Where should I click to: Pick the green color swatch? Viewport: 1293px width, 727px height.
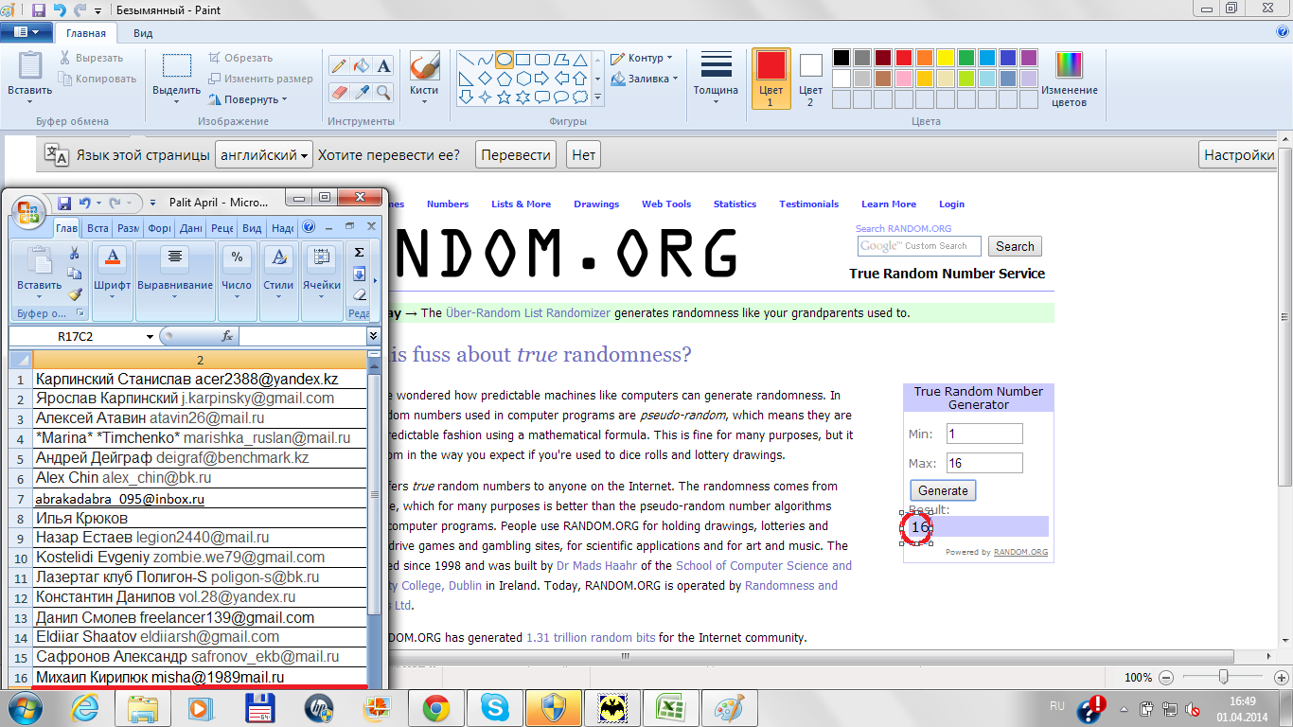coord(965,58)
